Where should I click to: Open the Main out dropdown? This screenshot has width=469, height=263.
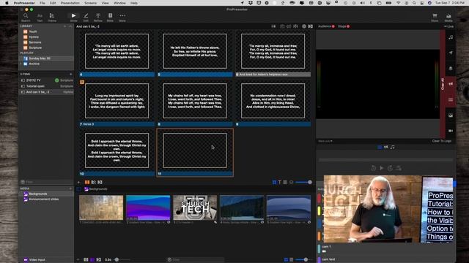(325, 141)
